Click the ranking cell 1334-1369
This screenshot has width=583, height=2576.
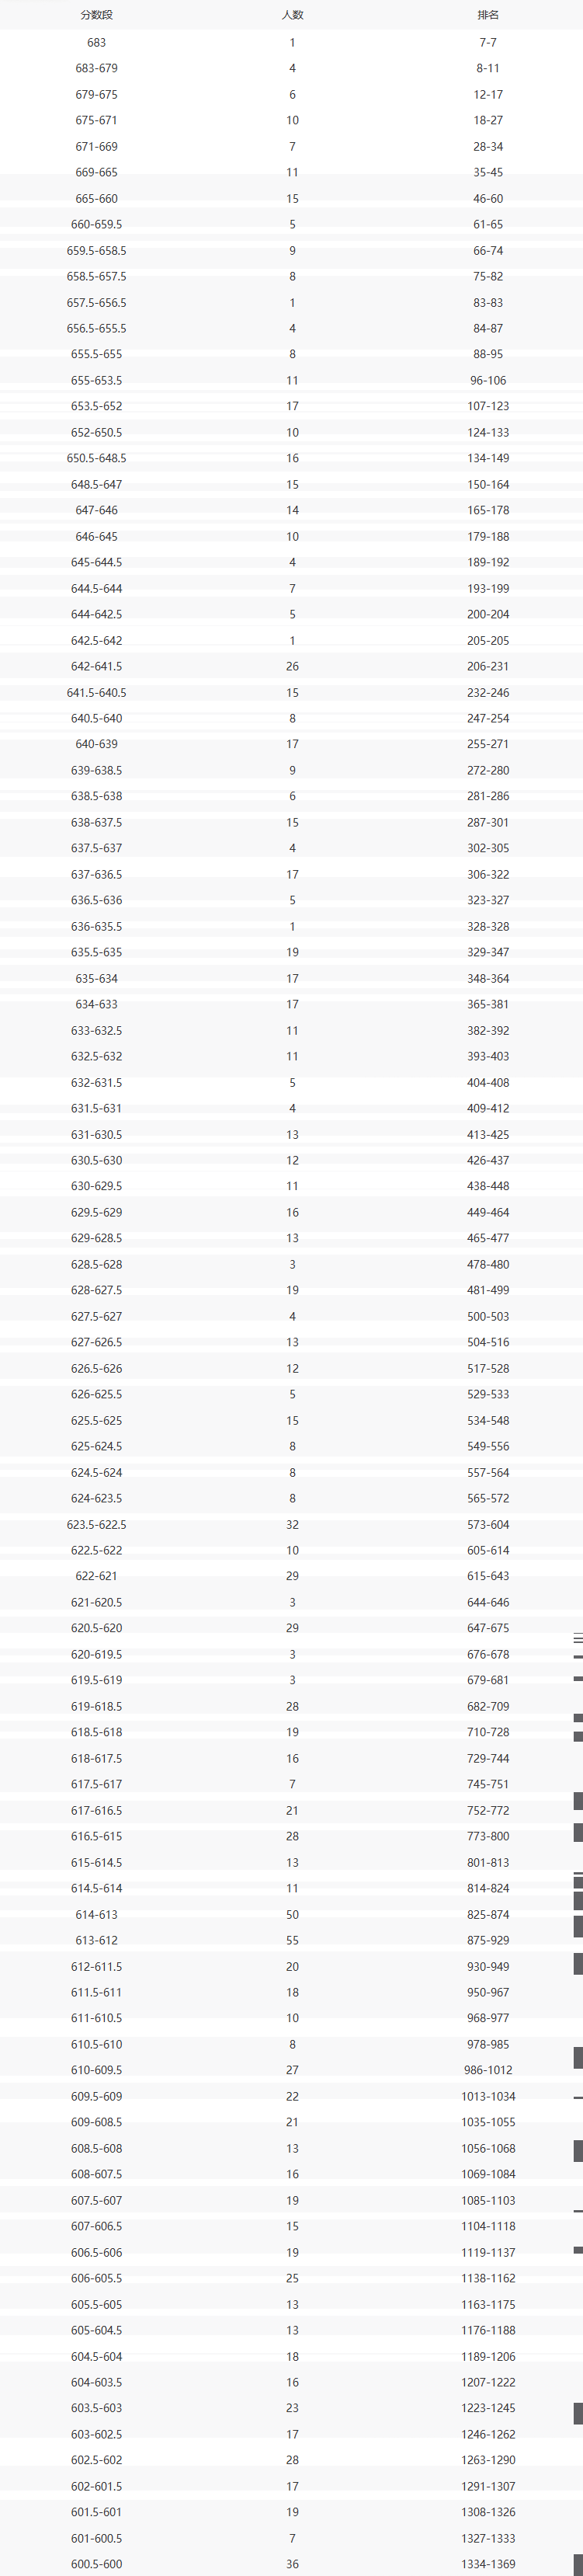[x=488, y=2564]
